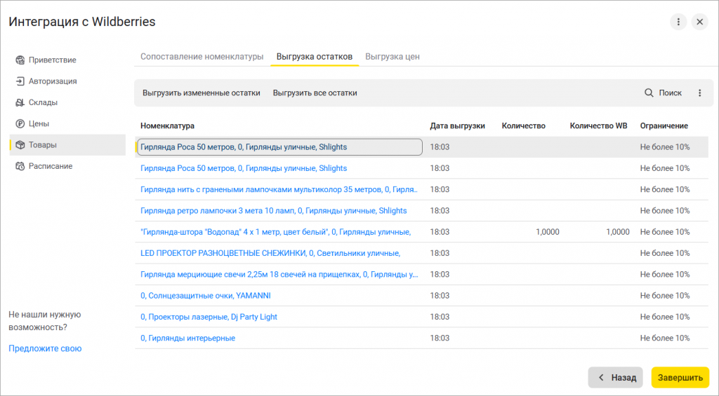
Task: Open toolbar more-options dots next to Поиск
Action: click(x=700, y=93)
